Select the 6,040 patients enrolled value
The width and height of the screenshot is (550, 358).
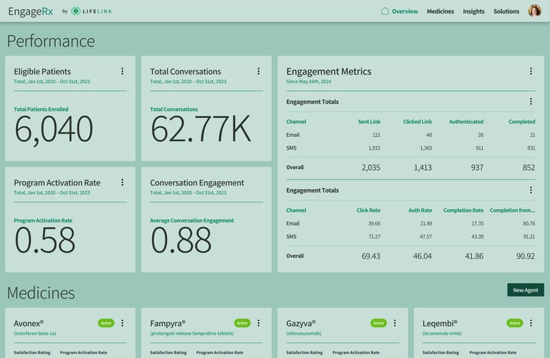click(54, 130)
